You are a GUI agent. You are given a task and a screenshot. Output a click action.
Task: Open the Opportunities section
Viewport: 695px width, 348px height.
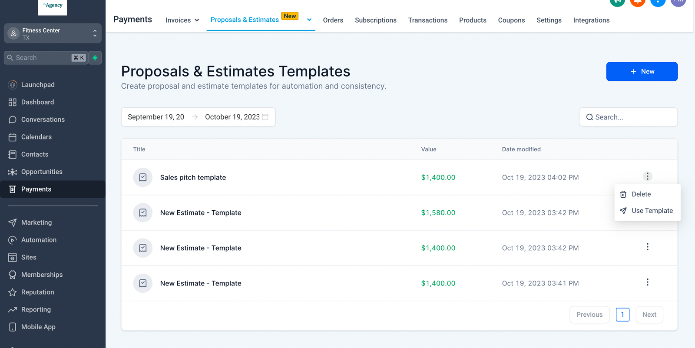click(42, 172)
